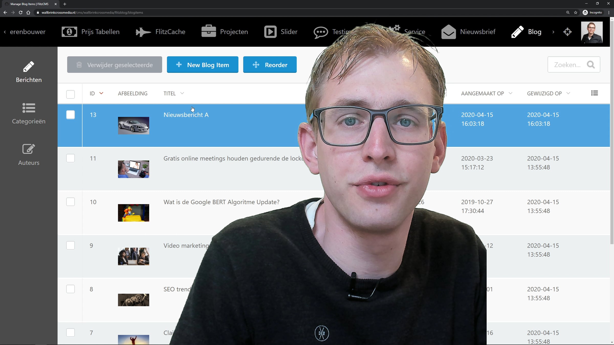Click the car thumbnail of Nieuwsbericht A
The width and height of the screenshot is (614, 345).
[x=133, y=125]
